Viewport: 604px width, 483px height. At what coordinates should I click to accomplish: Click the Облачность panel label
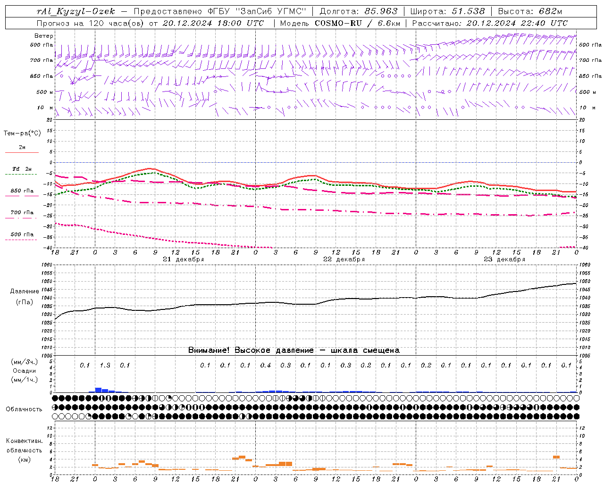(24, 409)
